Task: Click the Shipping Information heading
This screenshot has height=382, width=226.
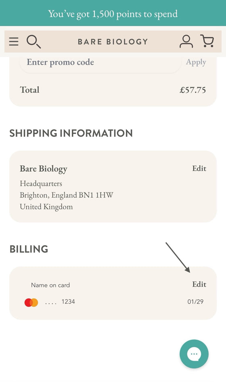Action: click(x=71, y=133)
